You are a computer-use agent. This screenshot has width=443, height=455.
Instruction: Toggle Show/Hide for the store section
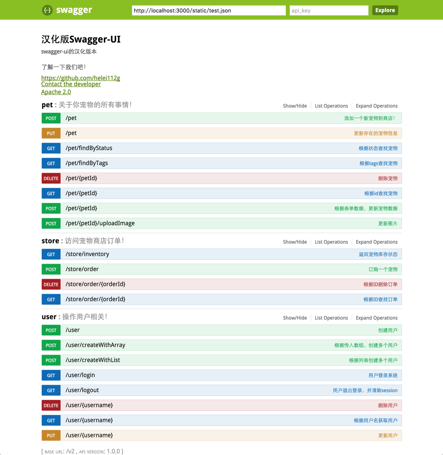click(x=295, y=242)
